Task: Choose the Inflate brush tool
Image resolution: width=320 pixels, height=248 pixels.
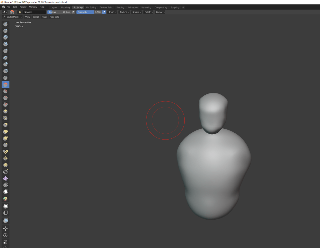Action: click(x=5, y=64)
